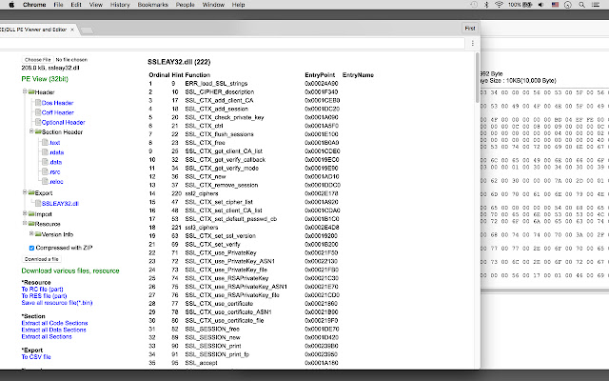Open the Optional Header link
The width and height of the screenshot is (609, 381).
click(64, 123)
